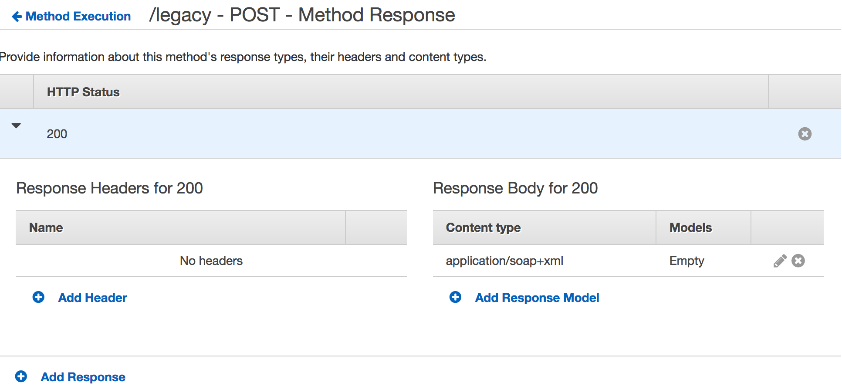Click the plus icon beside Add Response
Viewport: 842px width, 390px height.
[x=21, y=376]
